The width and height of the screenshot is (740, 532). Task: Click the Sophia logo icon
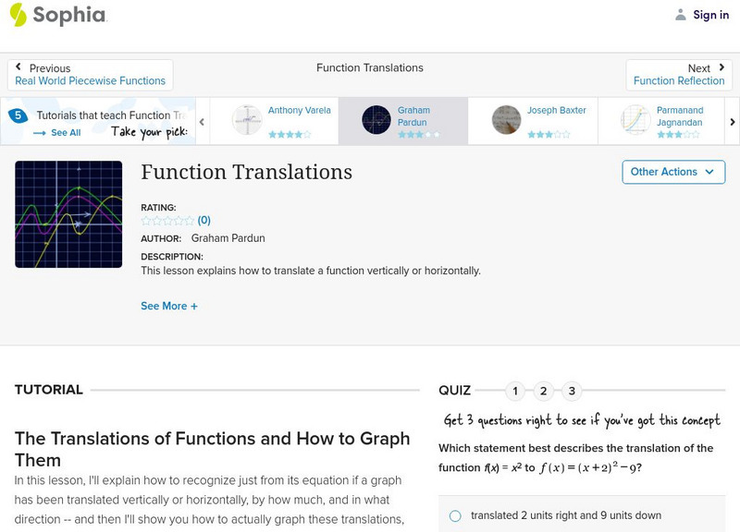tap(18, 15)
